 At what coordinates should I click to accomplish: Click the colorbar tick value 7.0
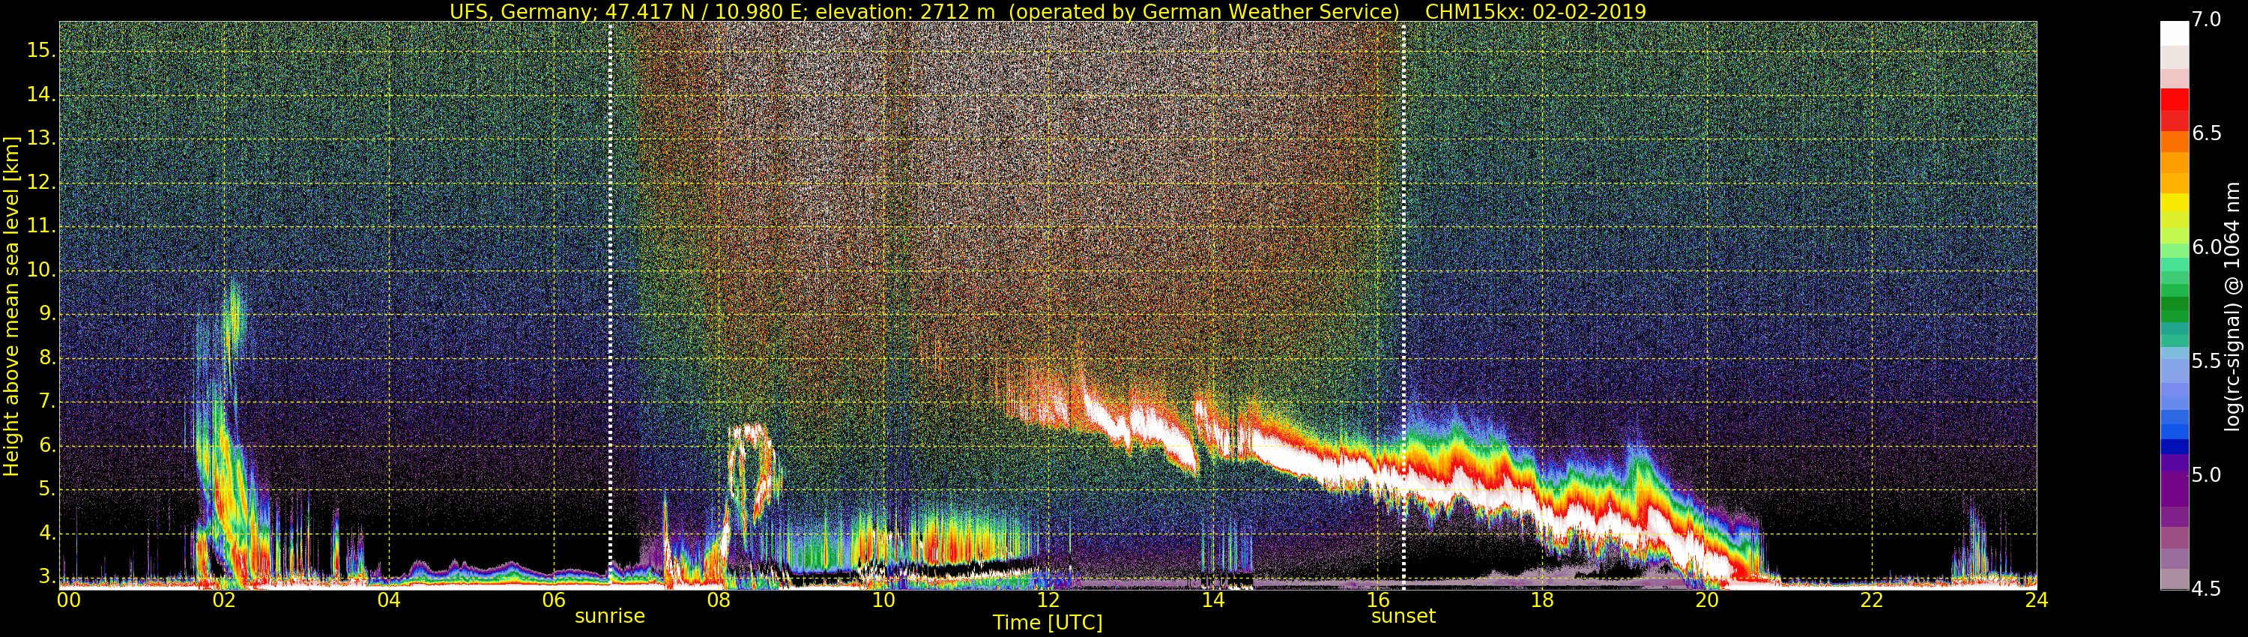(2206, 19)
